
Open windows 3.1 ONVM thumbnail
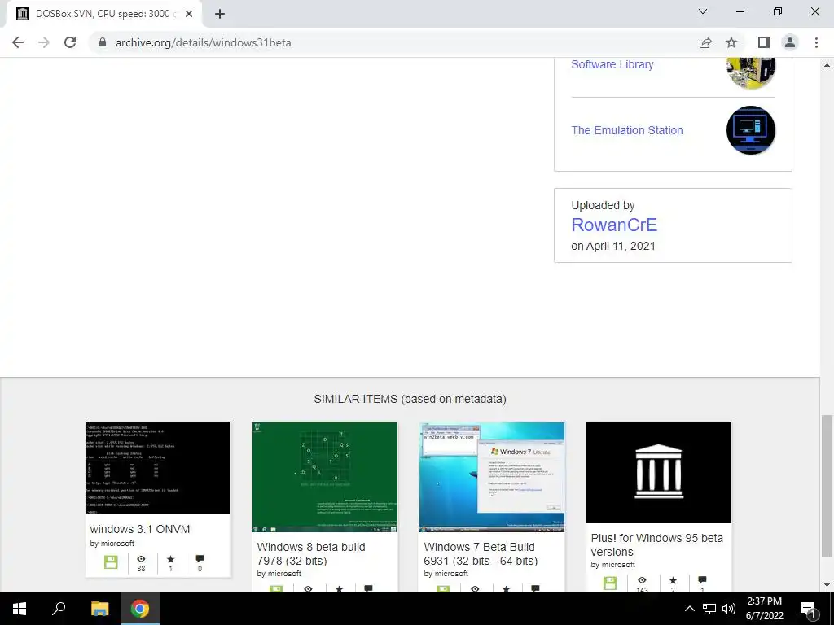coord(158,468)
